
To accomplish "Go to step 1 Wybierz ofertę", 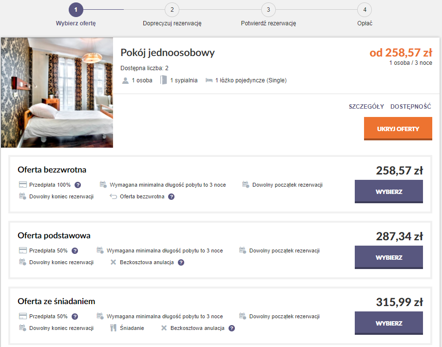I will pos(76,10).
